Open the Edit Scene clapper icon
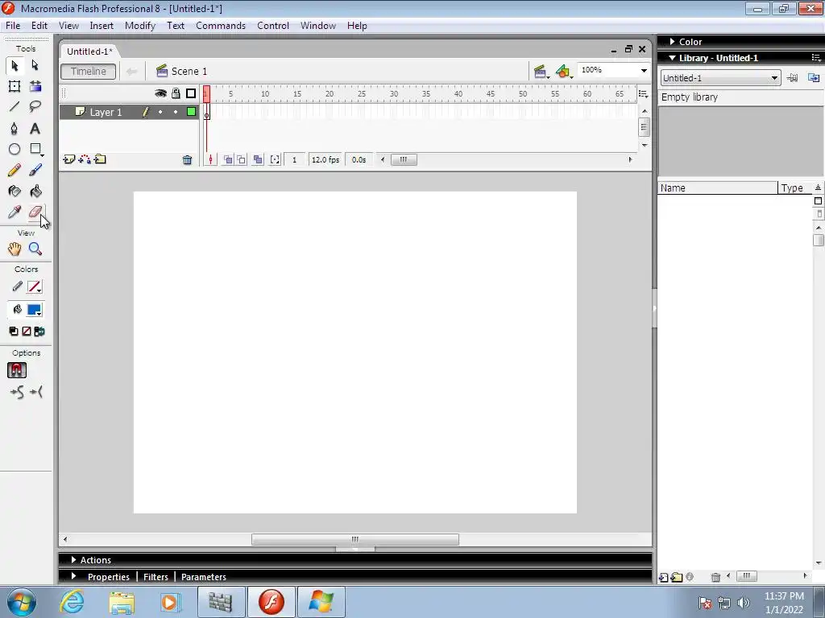This screenshot has height=618, width=825. (x=541, y=72)
